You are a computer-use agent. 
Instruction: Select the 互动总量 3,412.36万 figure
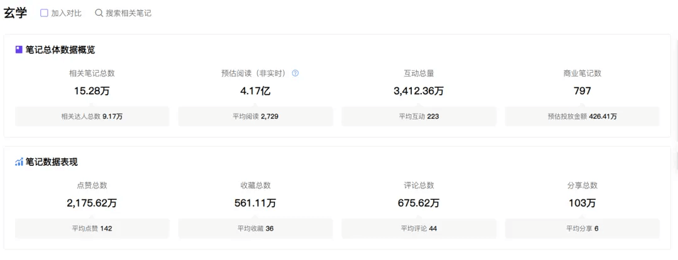tap(419, 91)
